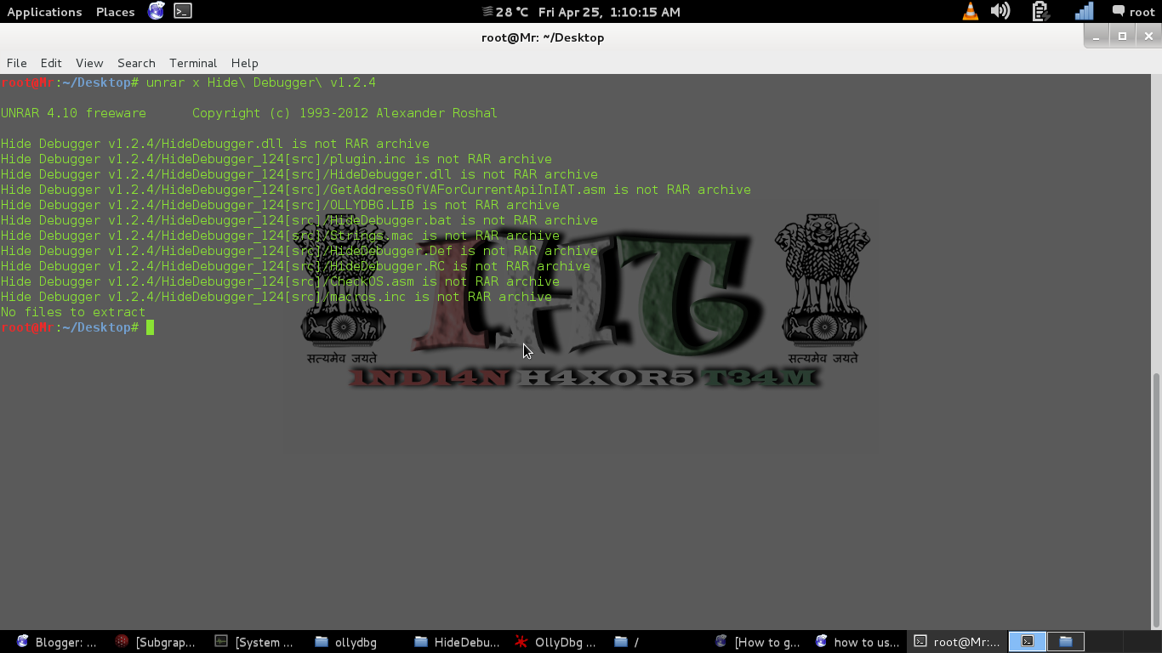This screenshot has height=653, width=1162.
Task: Open the clock showing Fri Apr 25
Action: click(x=609, y=12)
